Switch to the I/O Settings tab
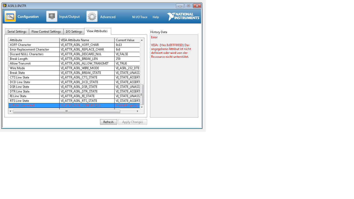354x199 pixels. [74, 32]
